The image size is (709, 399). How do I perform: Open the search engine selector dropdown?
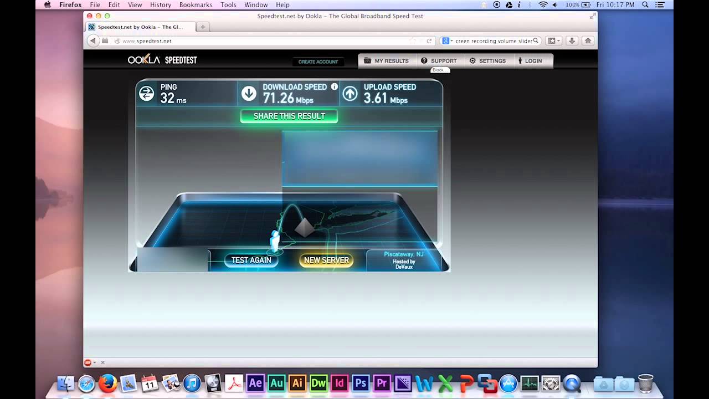(447, 41)
